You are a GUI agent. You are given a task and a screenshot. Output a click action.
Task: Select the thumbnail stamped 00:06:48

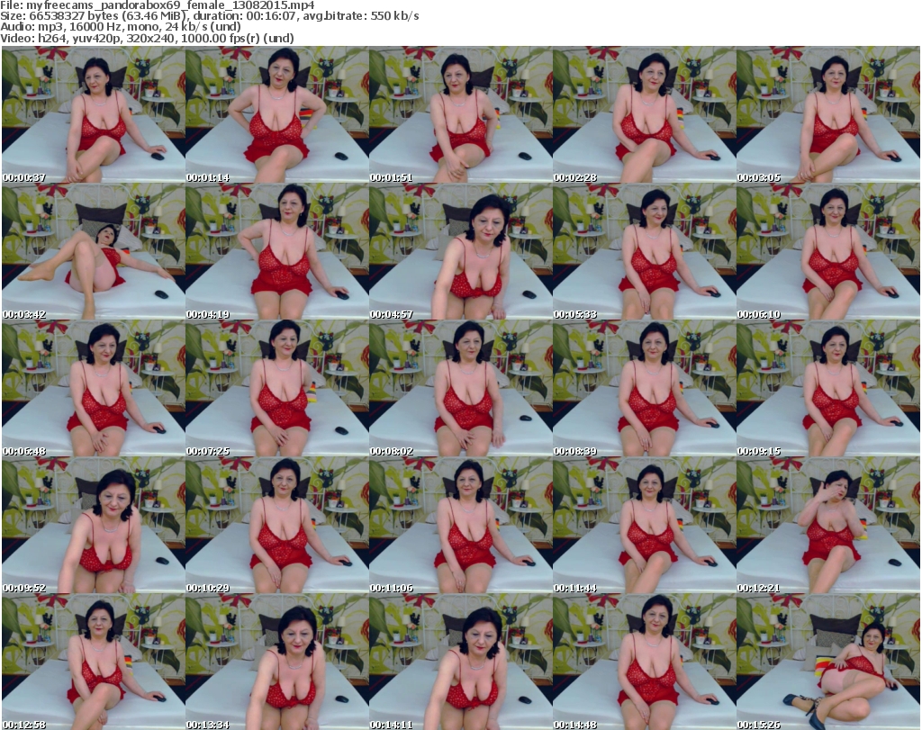pos(94,389)
